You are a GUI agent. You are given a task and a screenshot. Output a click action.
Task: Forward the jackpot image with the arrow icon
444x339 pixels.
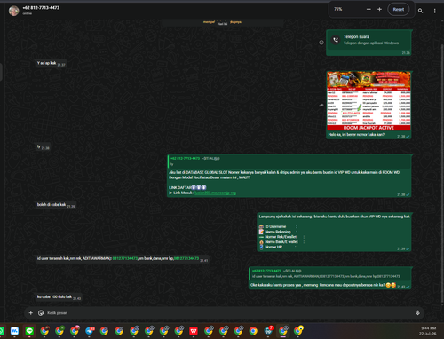(321, 105)
